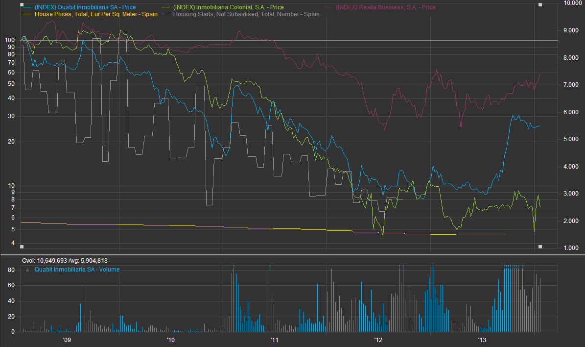Click the bottom-left chart corner handle
This screenshot has height=347, width=585.
click(x=21, y=247)
